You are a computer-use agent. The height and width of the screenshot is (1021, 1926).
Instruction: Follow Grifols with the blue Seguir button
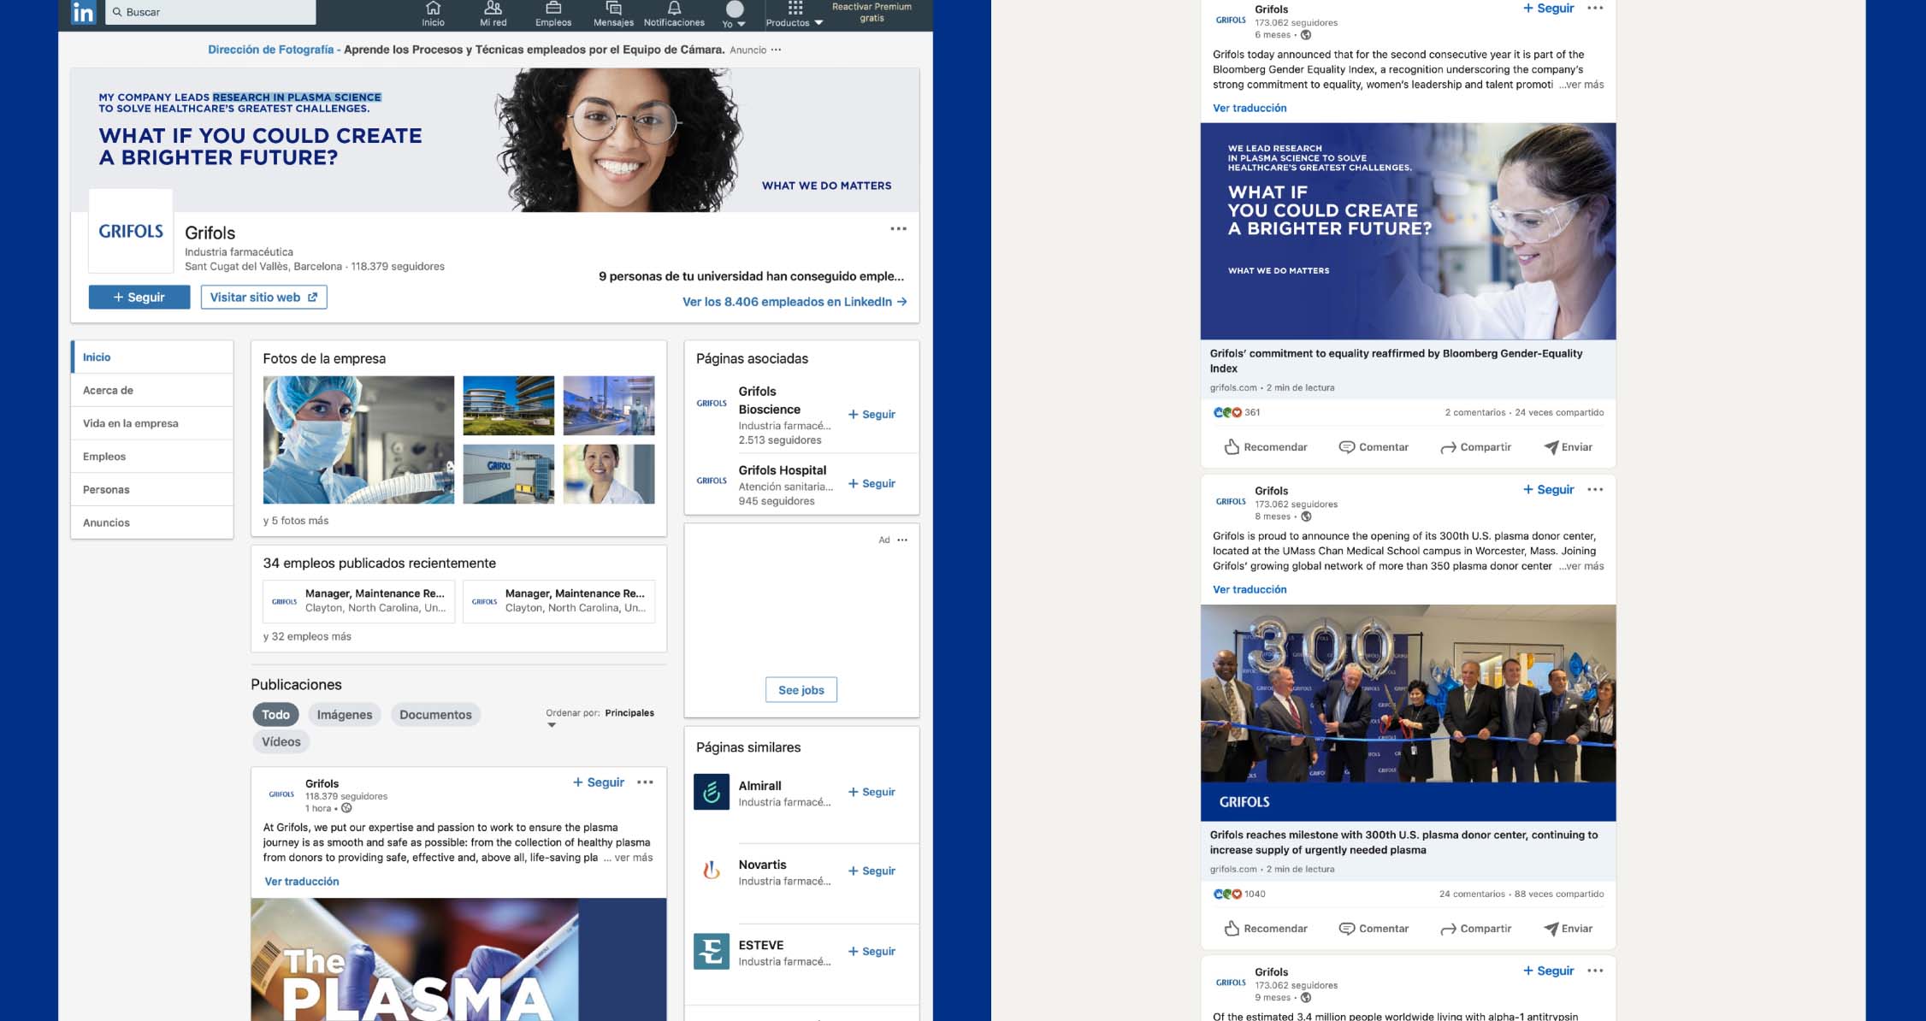(139, 297)
